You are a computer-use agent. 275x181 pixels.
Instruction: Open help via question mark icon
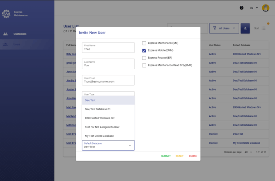pyautogui.click(x=241, y=8)
